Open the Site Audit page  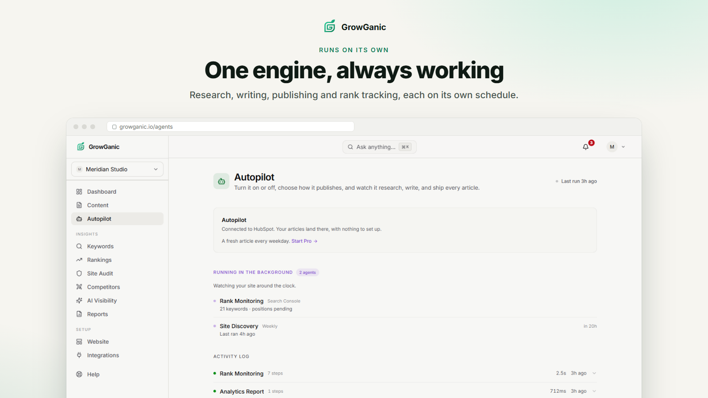[x=117, y=273]
